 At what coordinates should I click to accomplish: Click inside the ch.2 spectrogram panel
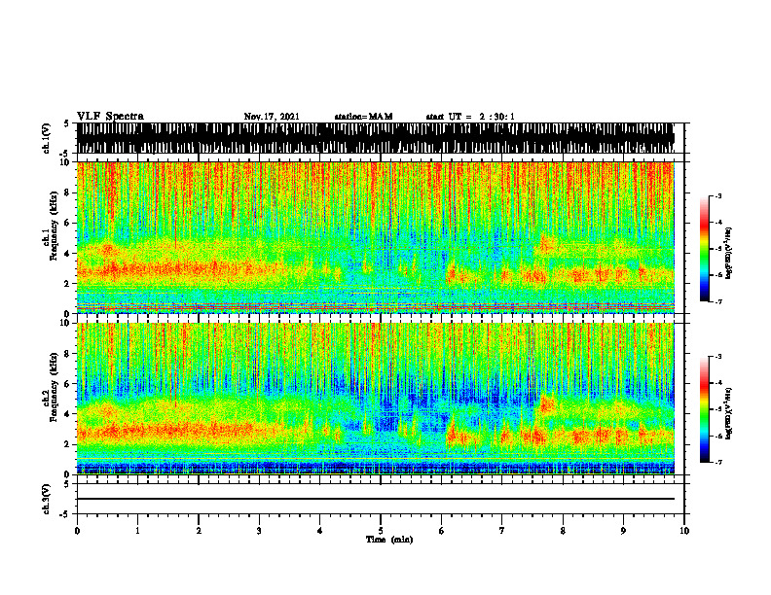[x=381, y=399]
